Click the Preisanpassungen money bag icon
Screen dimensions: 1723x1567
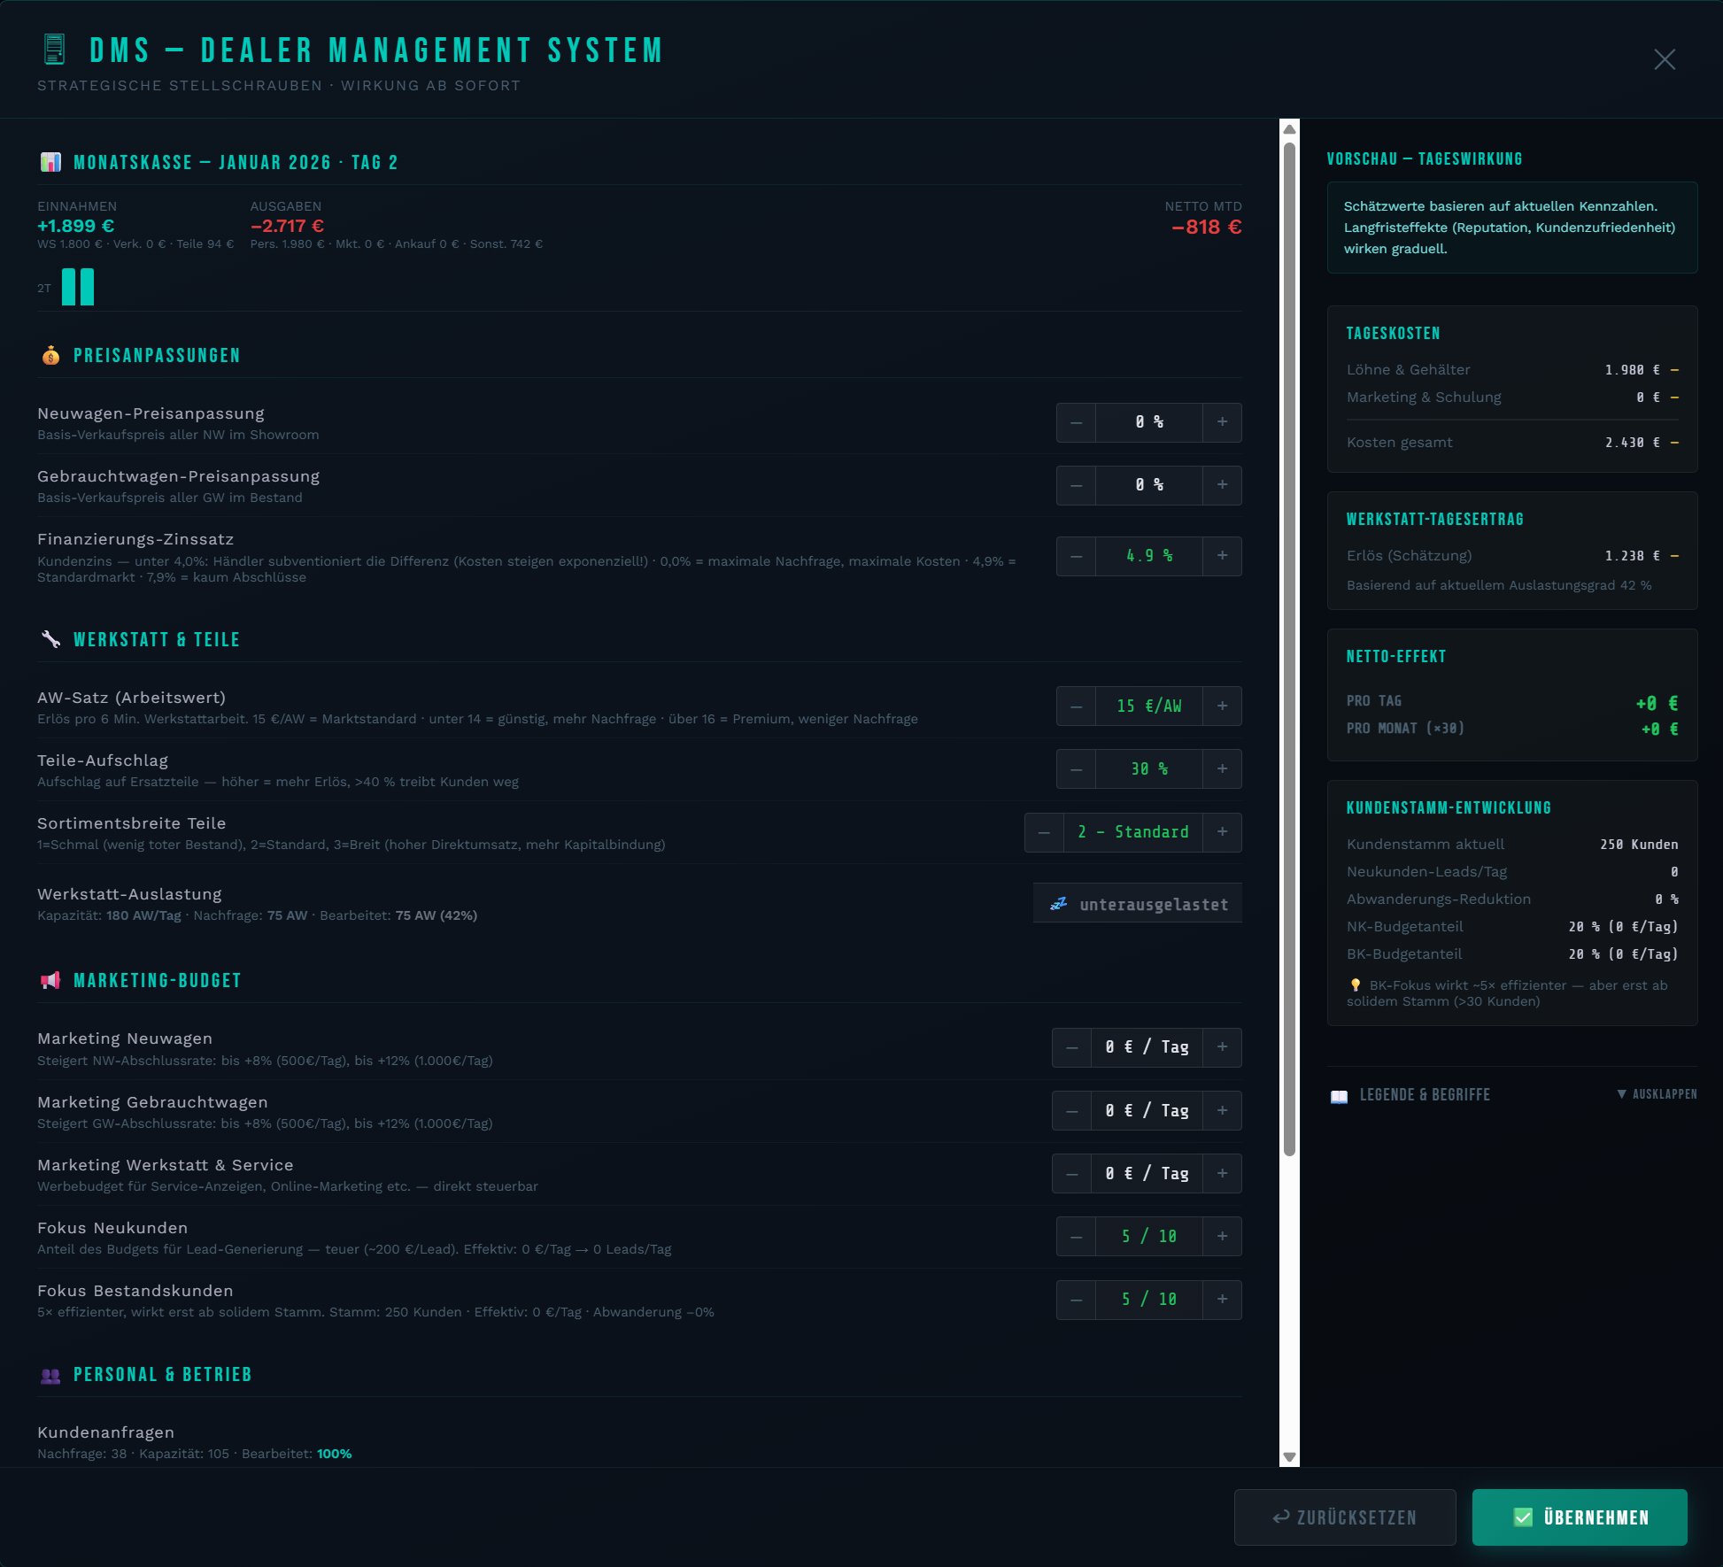(50, 355)
